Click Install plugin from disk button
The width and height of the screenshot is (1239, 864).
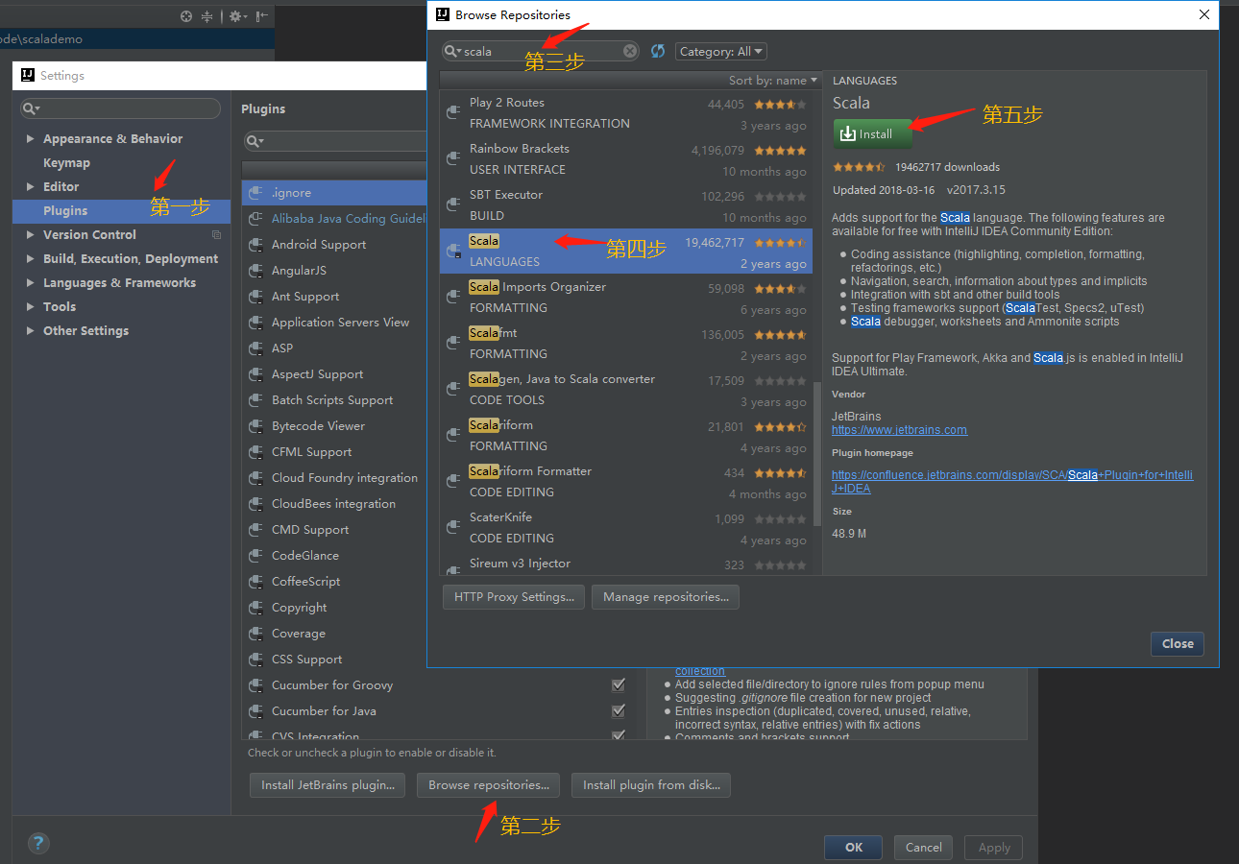pyautogui.click(x=651, y=785)
